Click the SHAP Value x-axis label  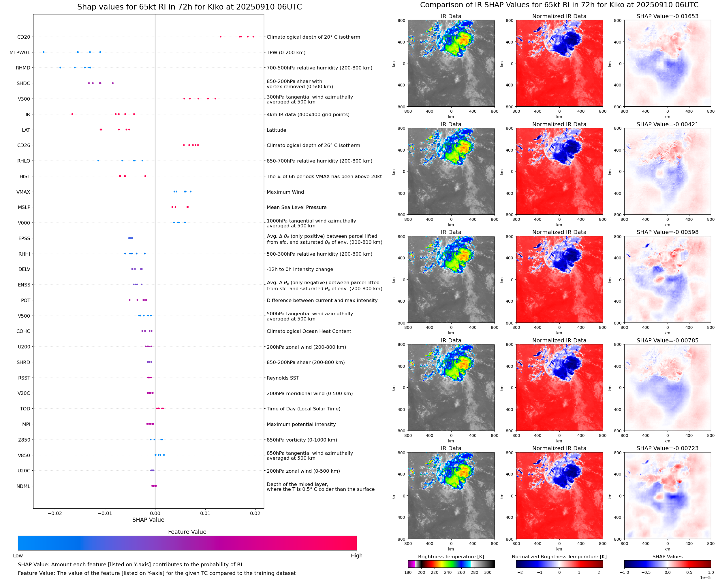pos(148,520)
